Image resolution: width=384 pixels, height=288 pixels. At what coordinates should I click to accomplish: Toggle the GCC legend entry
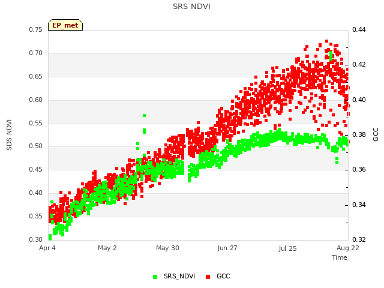(x=218, y=277)
